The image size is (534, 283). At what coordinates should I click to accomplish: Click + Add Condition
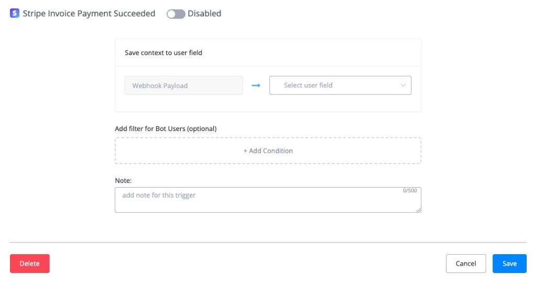268,151
